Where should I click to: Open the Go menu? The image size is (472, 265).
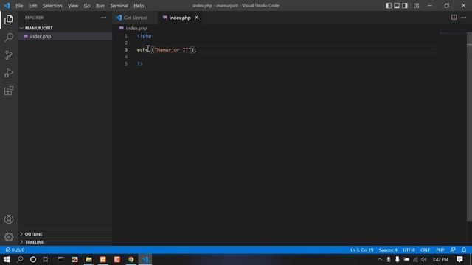click(87, 6)
